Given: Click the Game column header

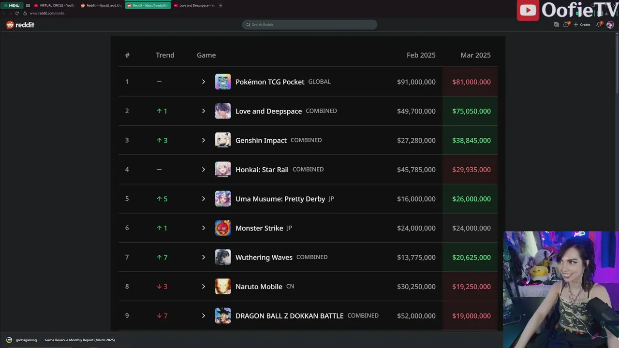Looking at the screenshot, I should pyautogui.click(x=206, y=55).
